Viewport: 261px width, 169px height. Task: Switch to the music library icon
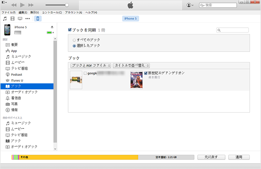click(5, 19)
